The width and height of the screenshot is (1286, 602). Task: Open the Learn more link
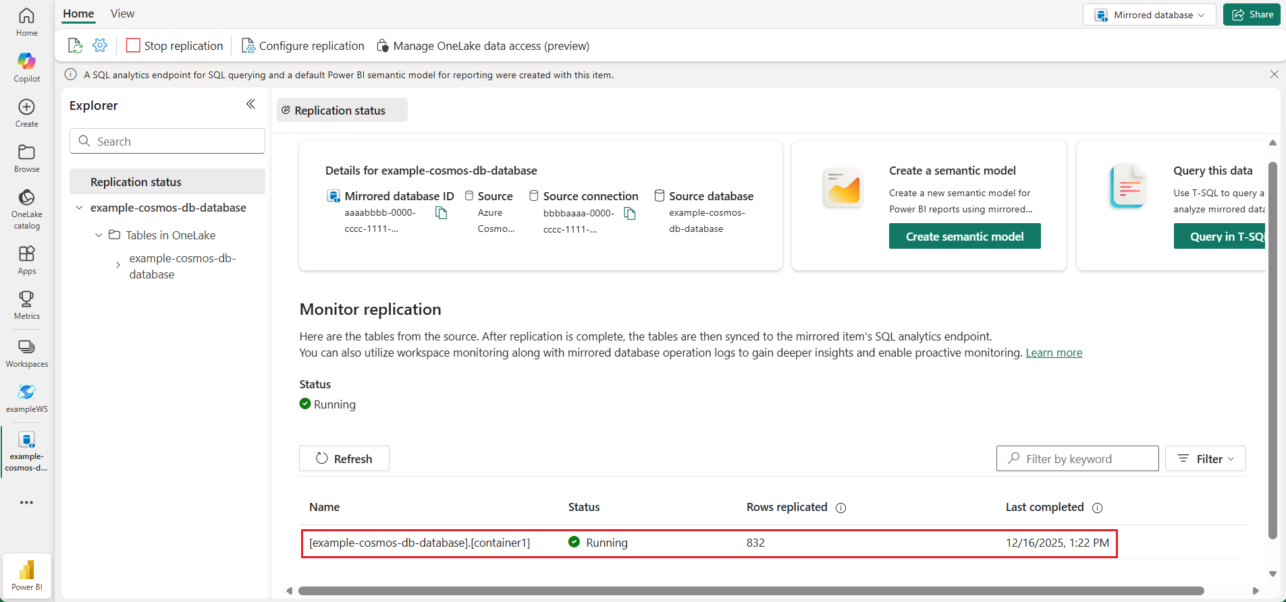1053,353
